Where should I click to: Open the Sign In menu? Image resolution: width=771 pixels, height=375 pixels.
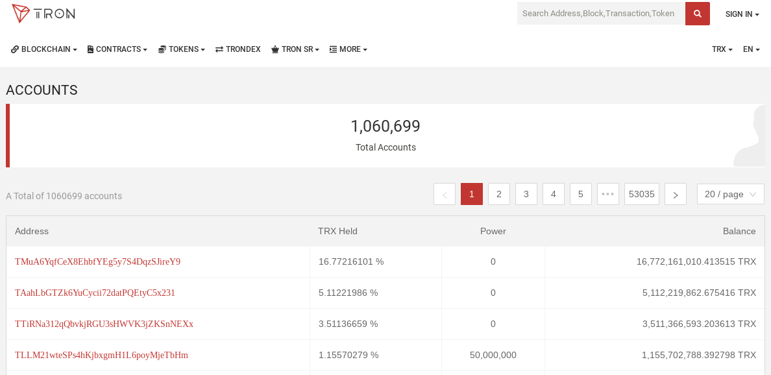(x=742, y=14)
